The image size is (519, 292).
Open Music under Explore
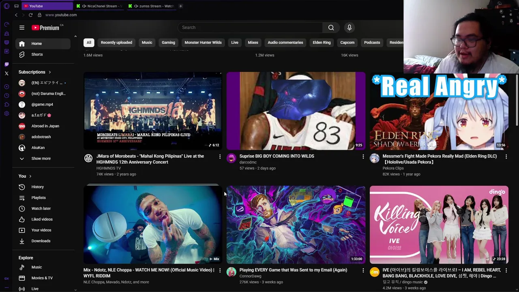(42, 267)
